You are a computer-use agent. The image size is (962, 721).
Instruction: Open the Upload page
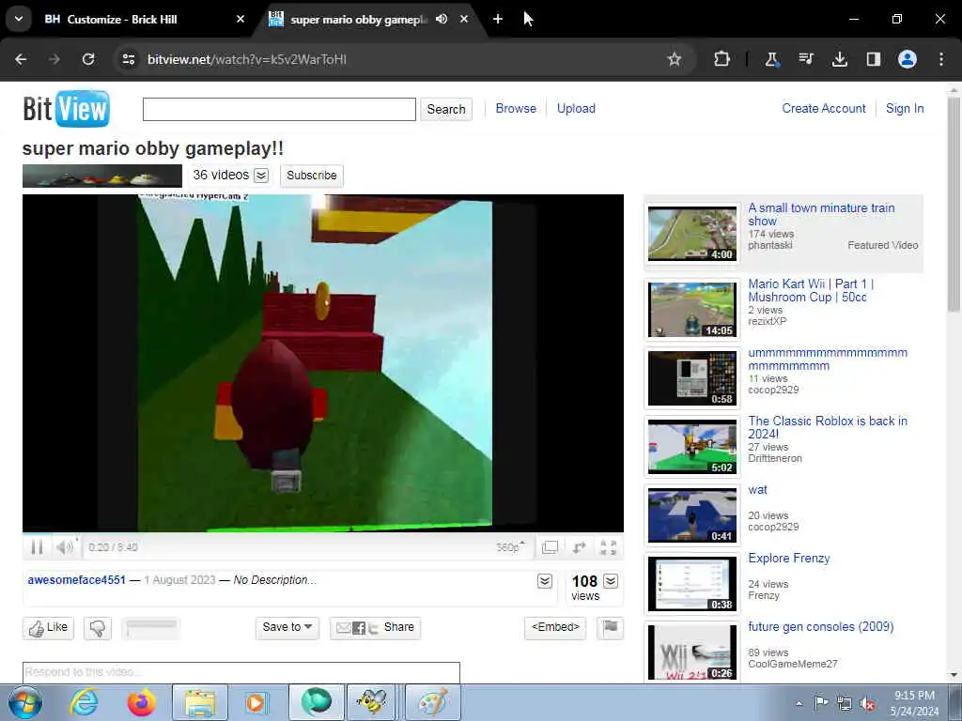pyautogui.click(x=576, y=109)
